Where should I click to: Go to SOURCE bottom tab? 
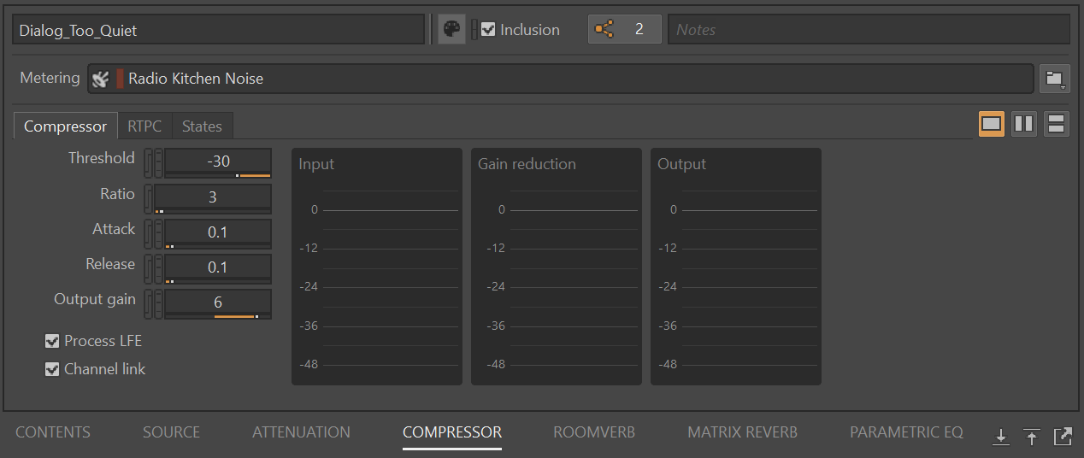[x=172, y=432]
